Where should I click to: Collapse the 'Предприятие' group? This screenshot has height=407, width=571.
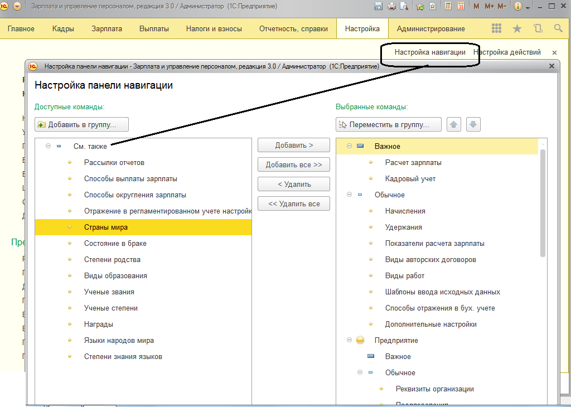(349, 340)
